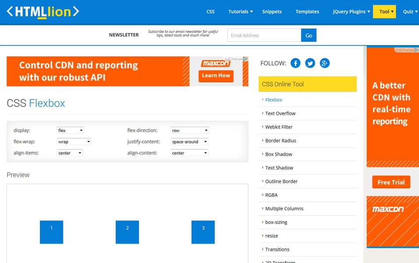Click the Facebook follow icon
The width and height of the screenshot is (419, 263).
click(296, 63)
